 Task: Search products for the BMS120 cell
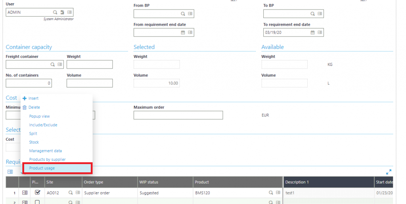[271, 193]
